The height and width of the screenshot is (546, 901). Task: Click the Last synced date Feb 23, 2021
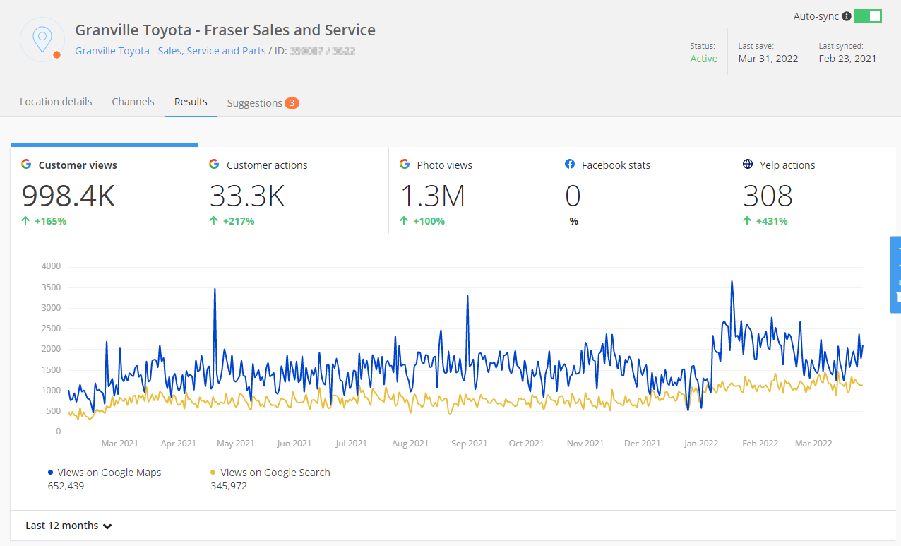click(x=847, y=59)
